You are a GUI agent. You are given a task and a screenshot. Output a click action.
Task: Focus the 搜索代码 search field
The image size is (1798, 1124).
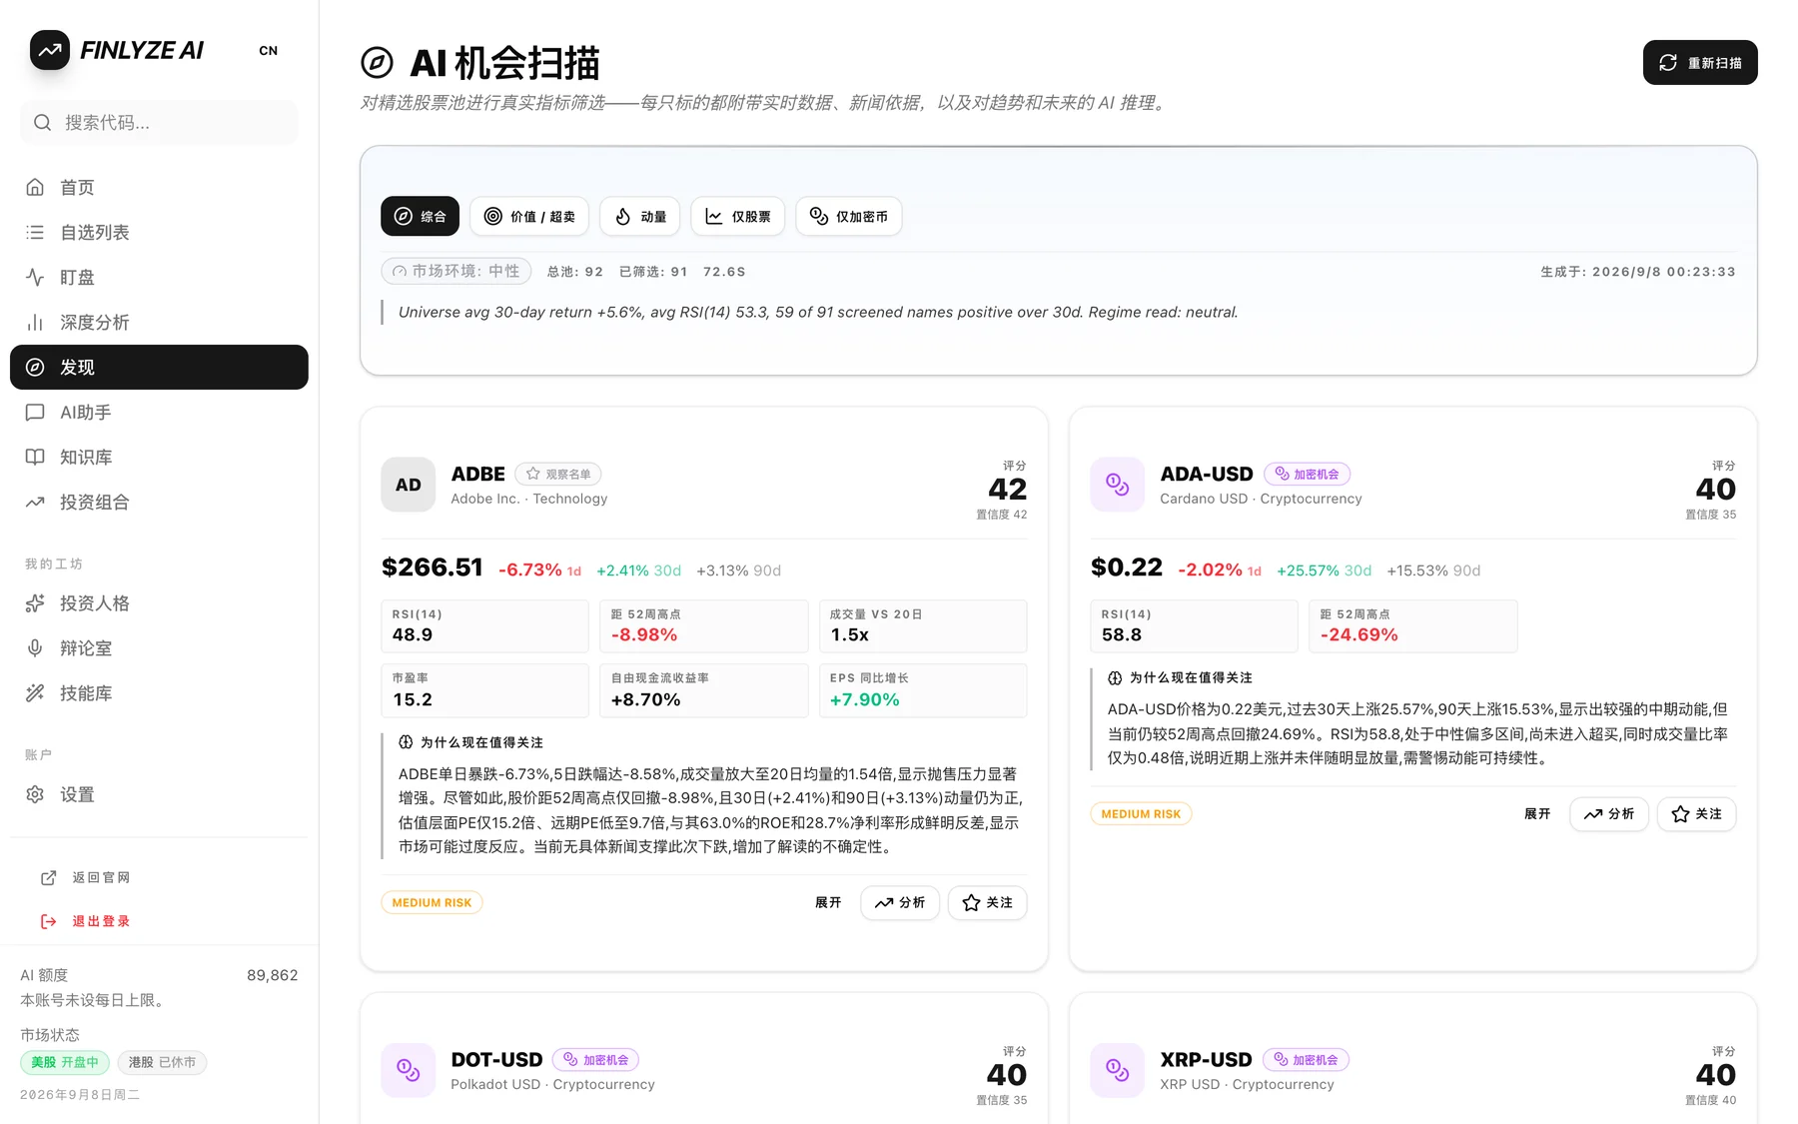tap(159, 123)
